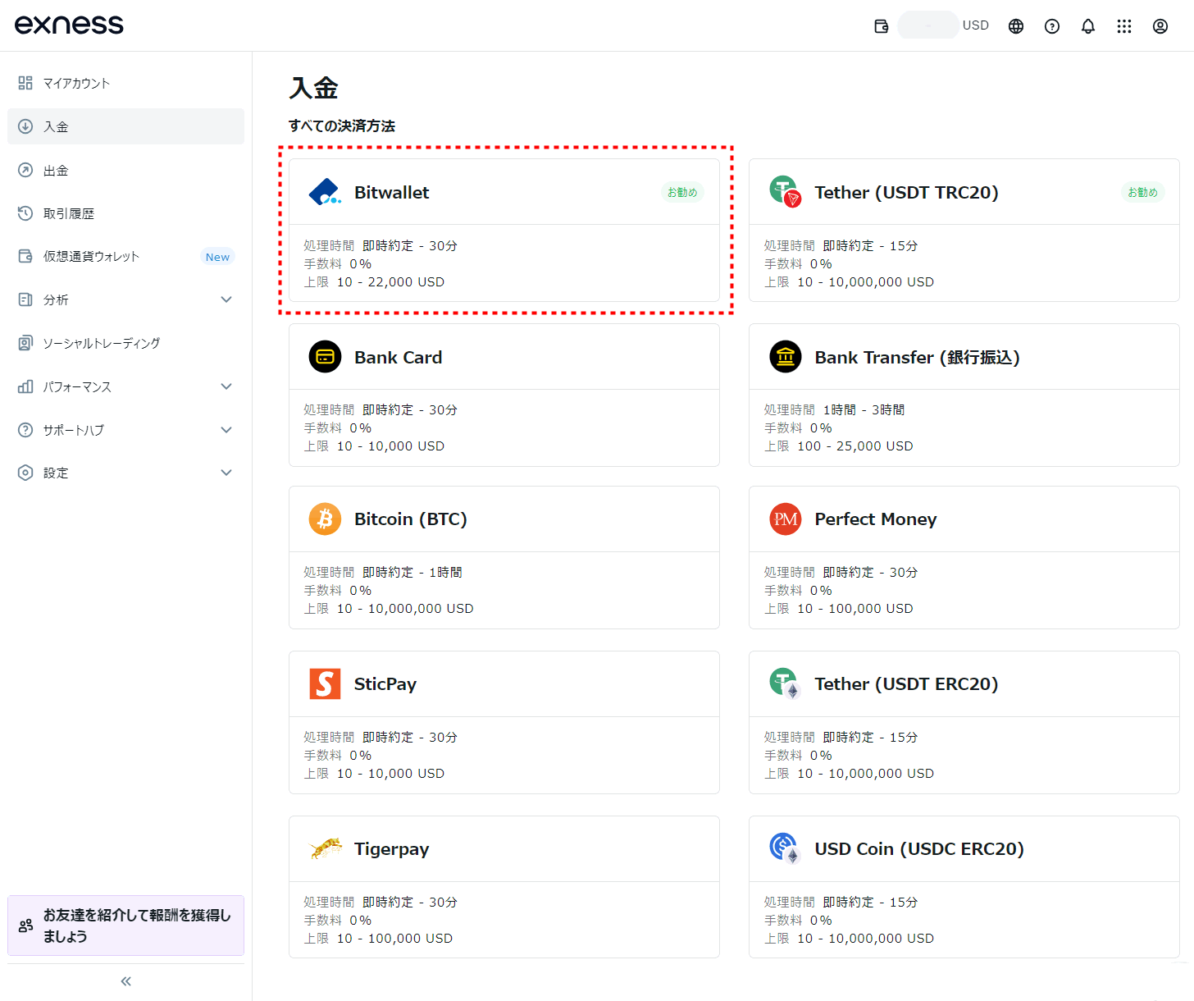Expand the 設定 menu chevron

coord(226,473)
